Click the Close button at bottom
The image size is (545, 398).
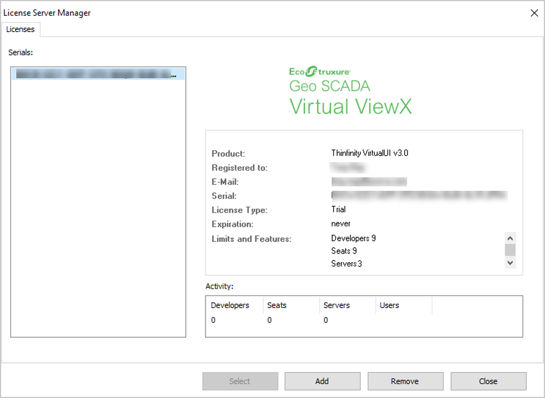[x=488, y=381]
